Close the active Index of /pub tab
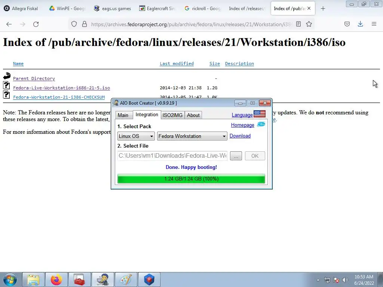The height and width of the screenshot is (287, 383). click(x=309, y=8)
